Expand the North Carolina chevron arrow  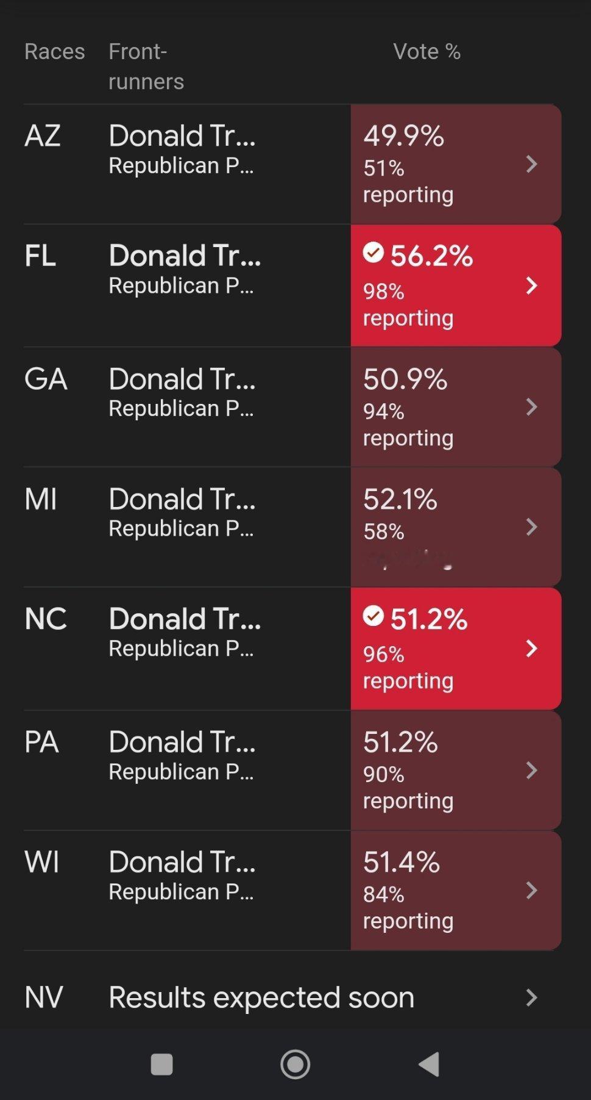531,649
